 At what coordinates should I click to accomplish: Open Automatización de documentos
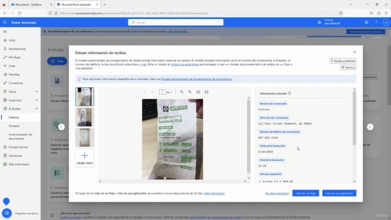point(20,136)
